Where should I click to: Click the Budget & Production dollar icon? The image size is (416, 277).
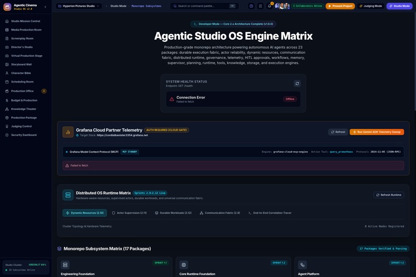point(7,100)
